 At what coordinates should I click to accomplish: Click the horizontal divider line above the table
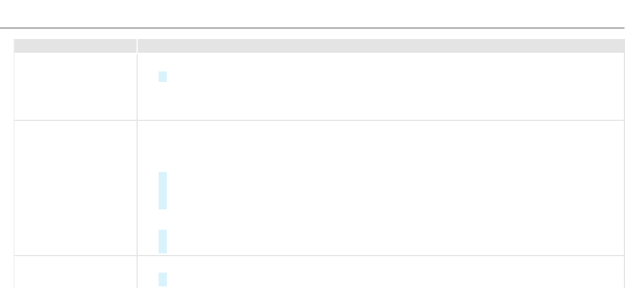tap(312, 27)
